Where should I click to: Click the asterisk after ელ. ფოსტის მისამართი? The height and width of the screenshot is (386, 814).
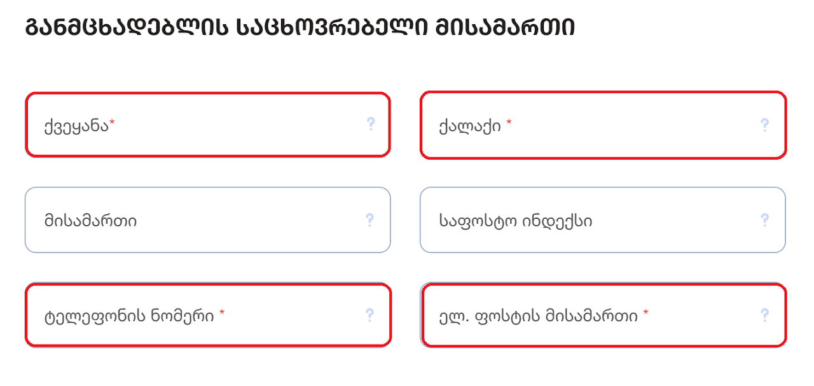click(x=645, y=312)
